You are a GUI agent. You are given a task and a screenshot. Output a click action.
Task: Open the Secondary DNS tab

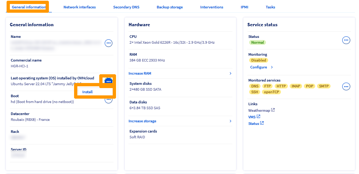(x=126, y=7)
